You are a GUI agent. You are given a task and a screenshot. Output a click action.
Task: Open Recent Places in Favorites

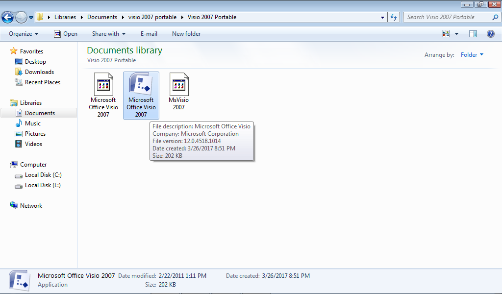[x=43, y=82]
